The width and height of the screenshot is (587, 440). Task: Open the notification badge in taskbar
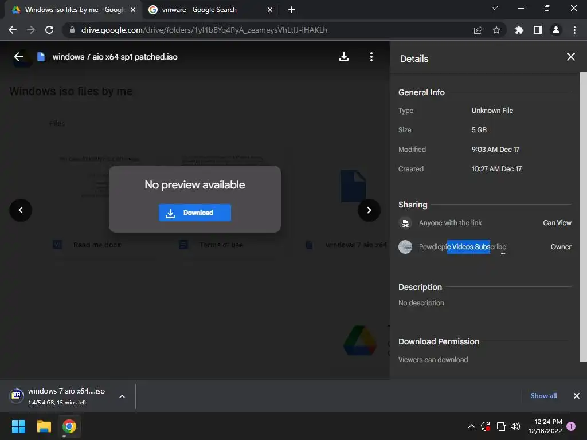(570, 426)
